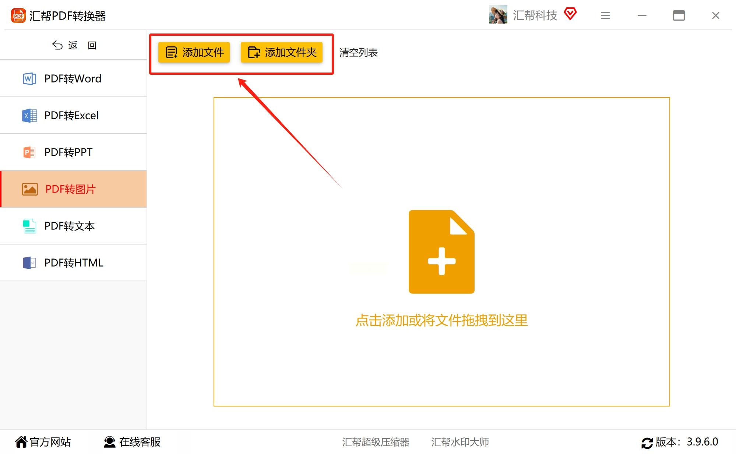The image size is (736, 454).
Task: Click 清空列表 to clear list
Action: pyautogui.click(x=358, y=53)
